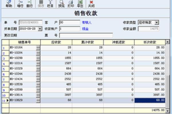Close the form with 关闭
The height and width of the screenshot is (114, 172).
point(91,4)
